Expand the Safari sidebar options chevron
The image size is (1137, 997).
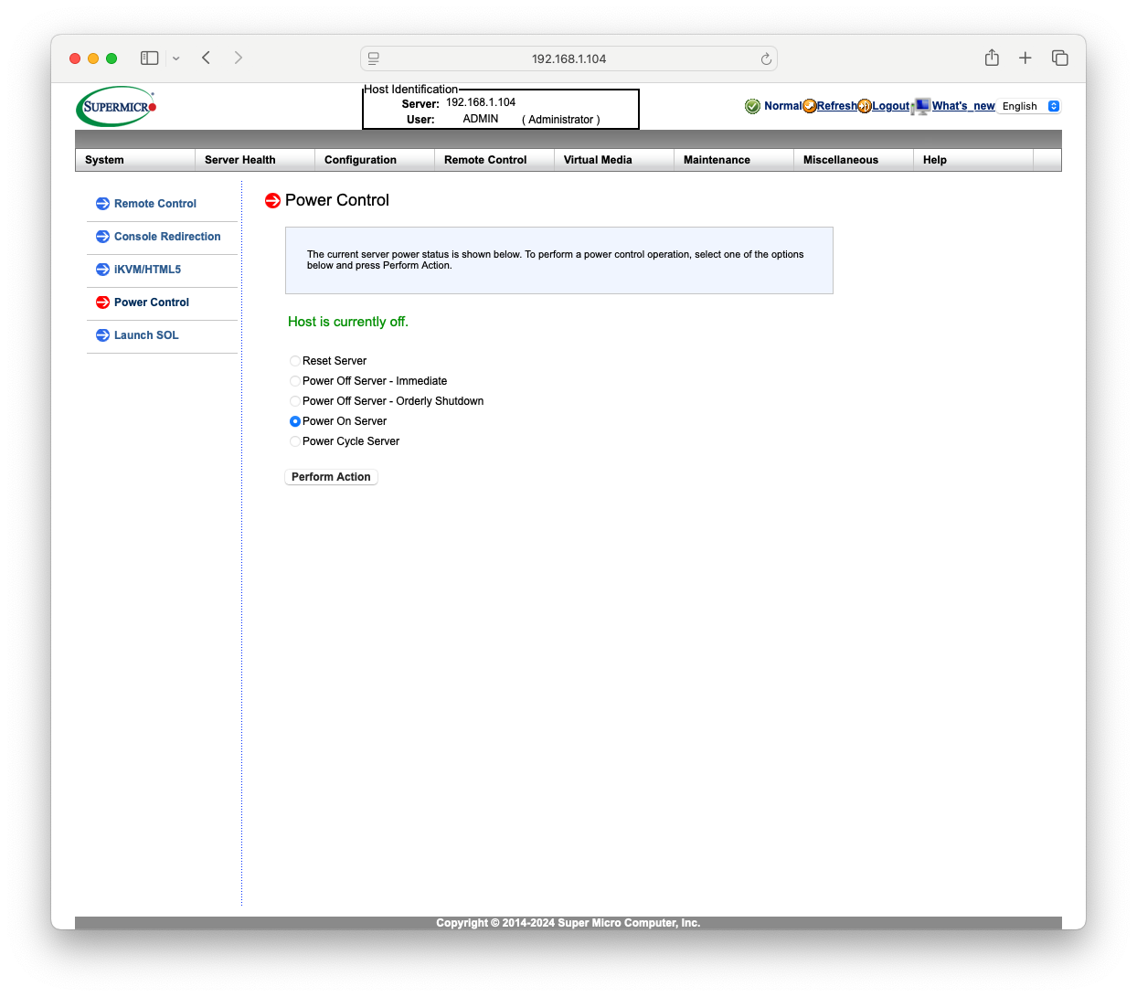click(176, 58)
